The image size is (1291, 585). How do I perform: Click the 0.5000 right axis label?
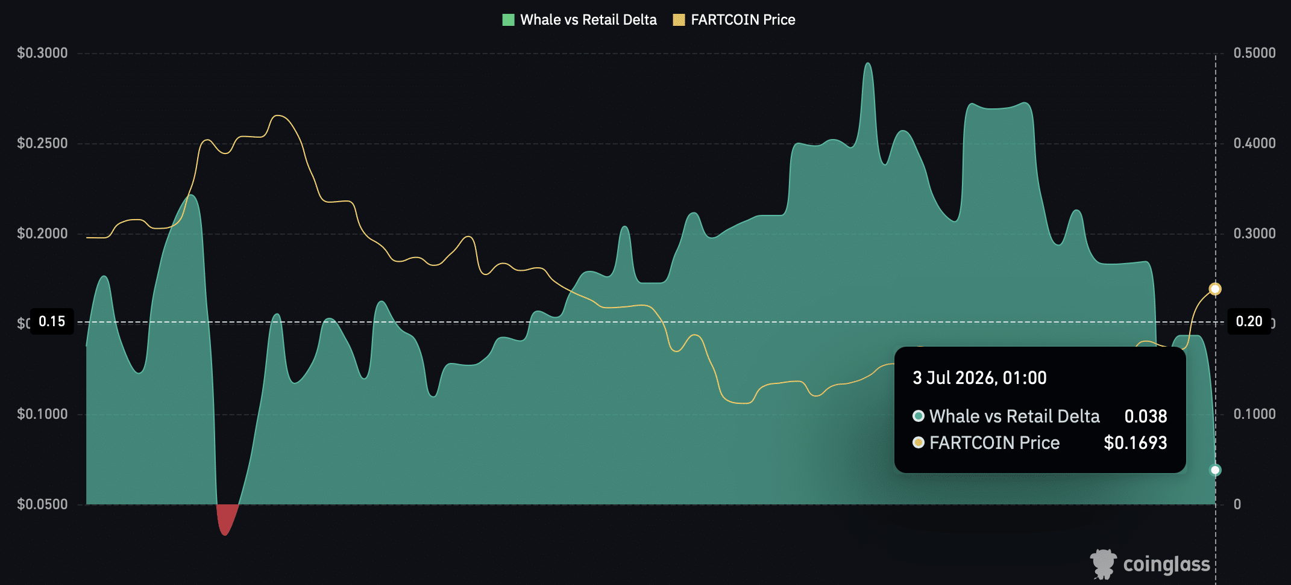point(1254,53)
